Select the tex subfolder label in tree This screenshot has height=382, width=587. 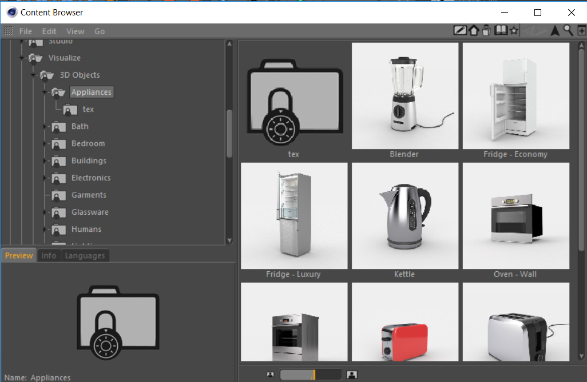pyautogui.click(x=88, y=110)
